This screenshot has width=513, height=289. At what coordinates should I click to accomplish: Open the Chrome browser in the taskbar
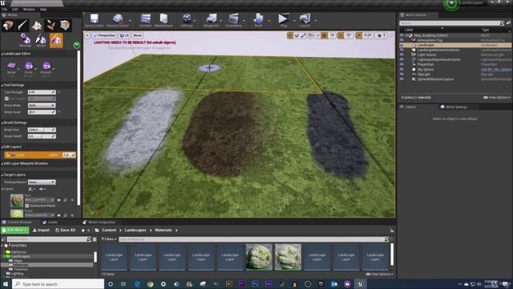tap(150, 284)
